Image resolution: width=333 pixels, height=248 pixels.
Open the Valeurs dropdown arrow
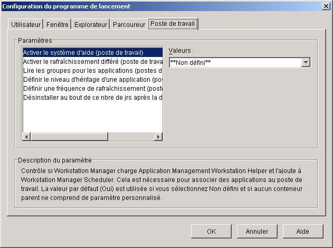[306, 63]
